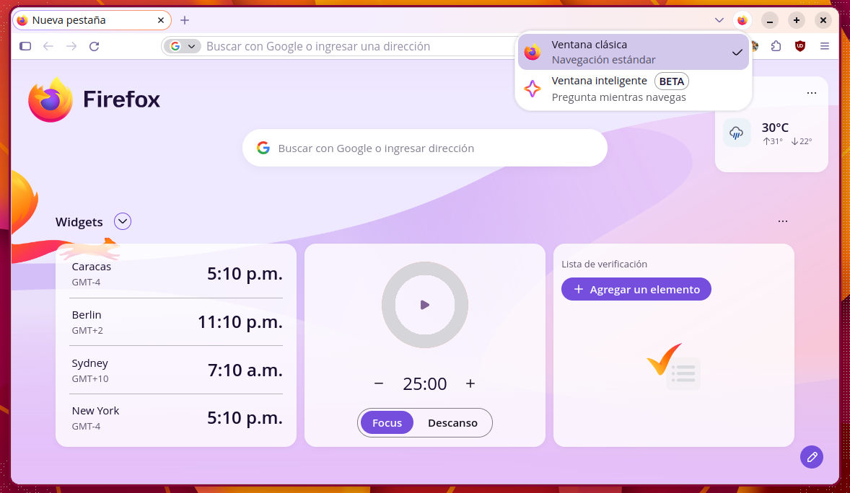Click the Lista de verificación heading
This screenshot has width=850, height=493.
point(605,265)
